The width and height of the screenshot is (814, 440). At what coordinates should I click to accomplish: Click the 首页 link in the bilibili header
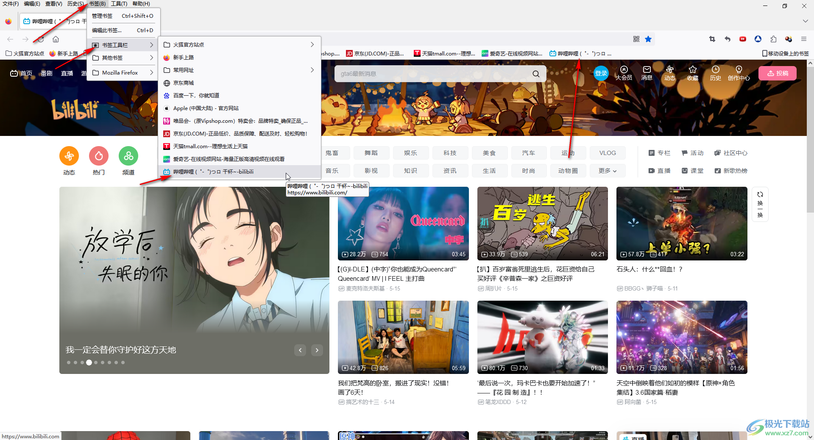tap(21, 73)
